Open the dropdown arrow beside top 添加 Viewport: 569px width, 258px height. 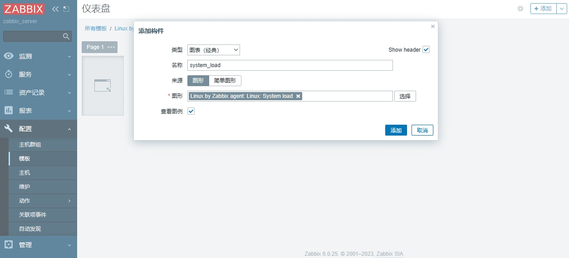562,9
